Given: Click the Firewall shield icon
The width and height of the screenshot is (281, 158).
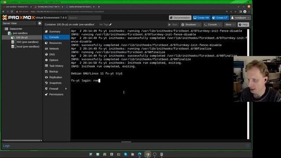Looking at the screenshot, I should 47,89.
